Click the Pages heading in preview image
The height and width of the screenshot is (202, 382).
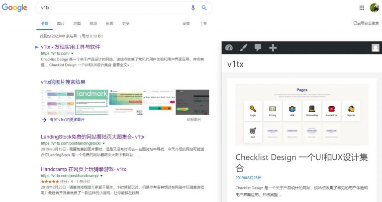tap(302, 90)
